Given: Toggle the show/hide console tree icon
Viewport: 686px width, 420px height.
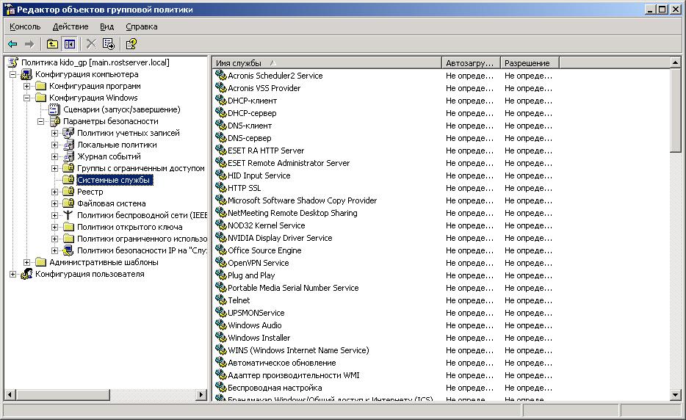Looking at the screenshot, I should pyautogui.click(x=70, y=44).
